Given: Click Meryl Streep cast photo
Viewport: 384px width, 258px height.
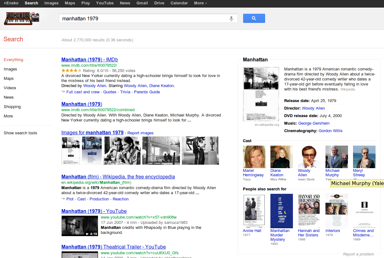Looking at the screenshot, I should point(364,157).
